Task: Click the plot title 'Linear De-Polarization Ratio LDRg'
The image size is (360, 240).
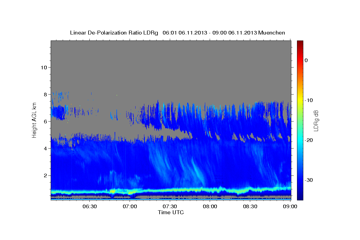Action: (114, 33)
